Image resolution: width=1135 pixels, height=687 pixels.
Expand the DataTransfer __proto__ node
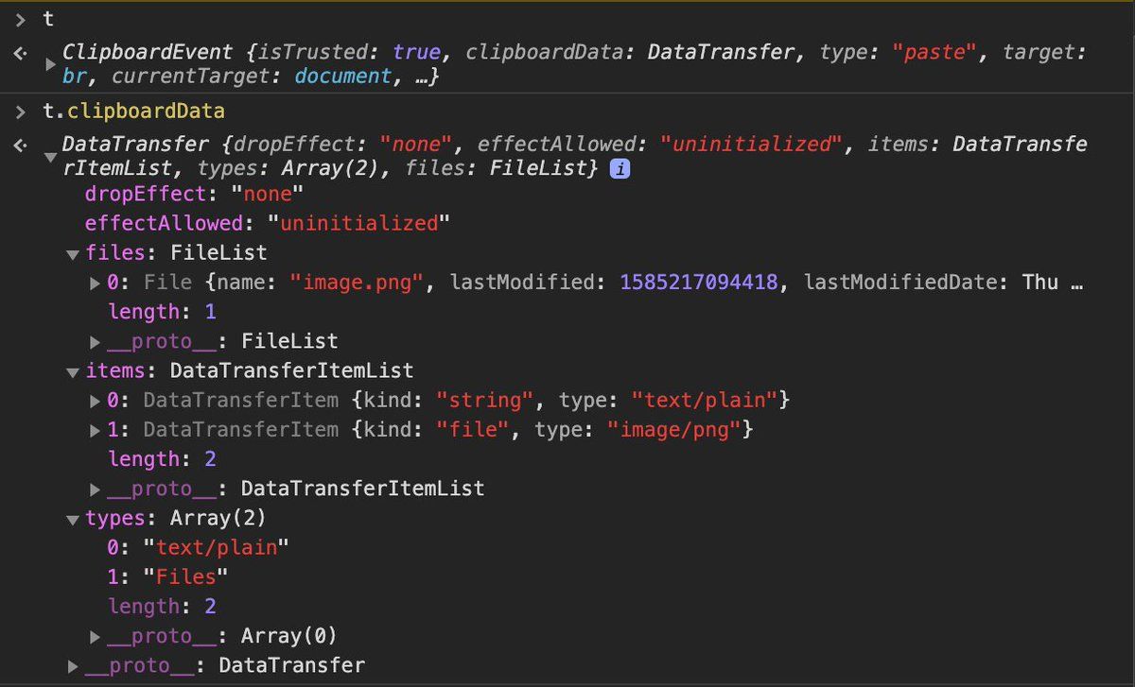73,666
